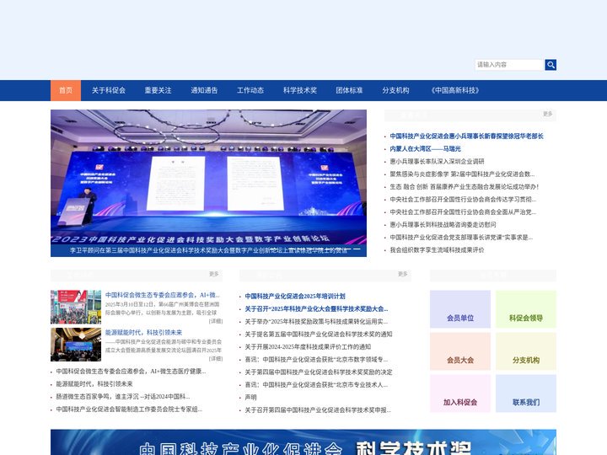Click the 能源赋能时代 conference thumbnail image
This screenshot has width=607, height=455.
(x=76, y=345)
